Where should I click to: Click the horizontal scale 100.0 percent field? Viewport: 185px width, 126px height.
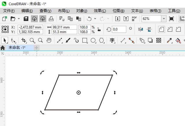tap(85, 27)
